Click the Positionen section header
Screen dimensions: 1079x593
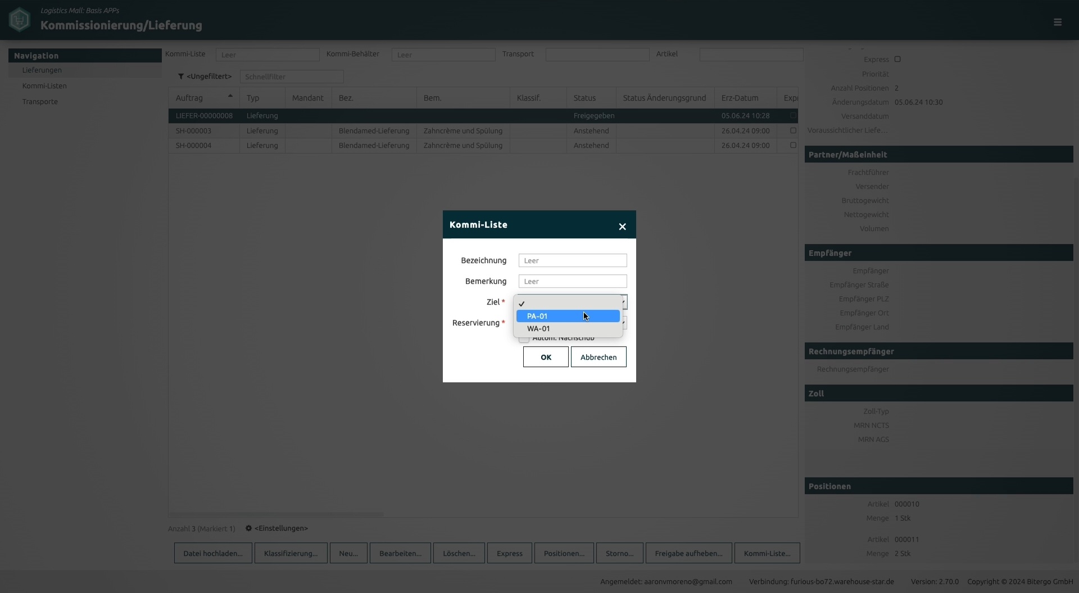point(939,486)
